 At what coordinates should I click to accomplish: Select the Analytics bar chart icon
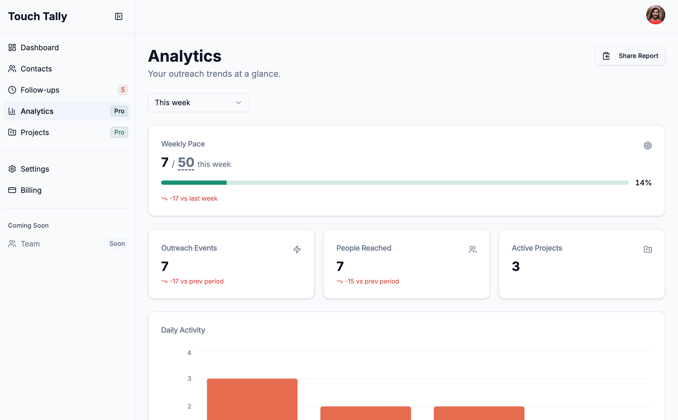[x=12, y=111]
